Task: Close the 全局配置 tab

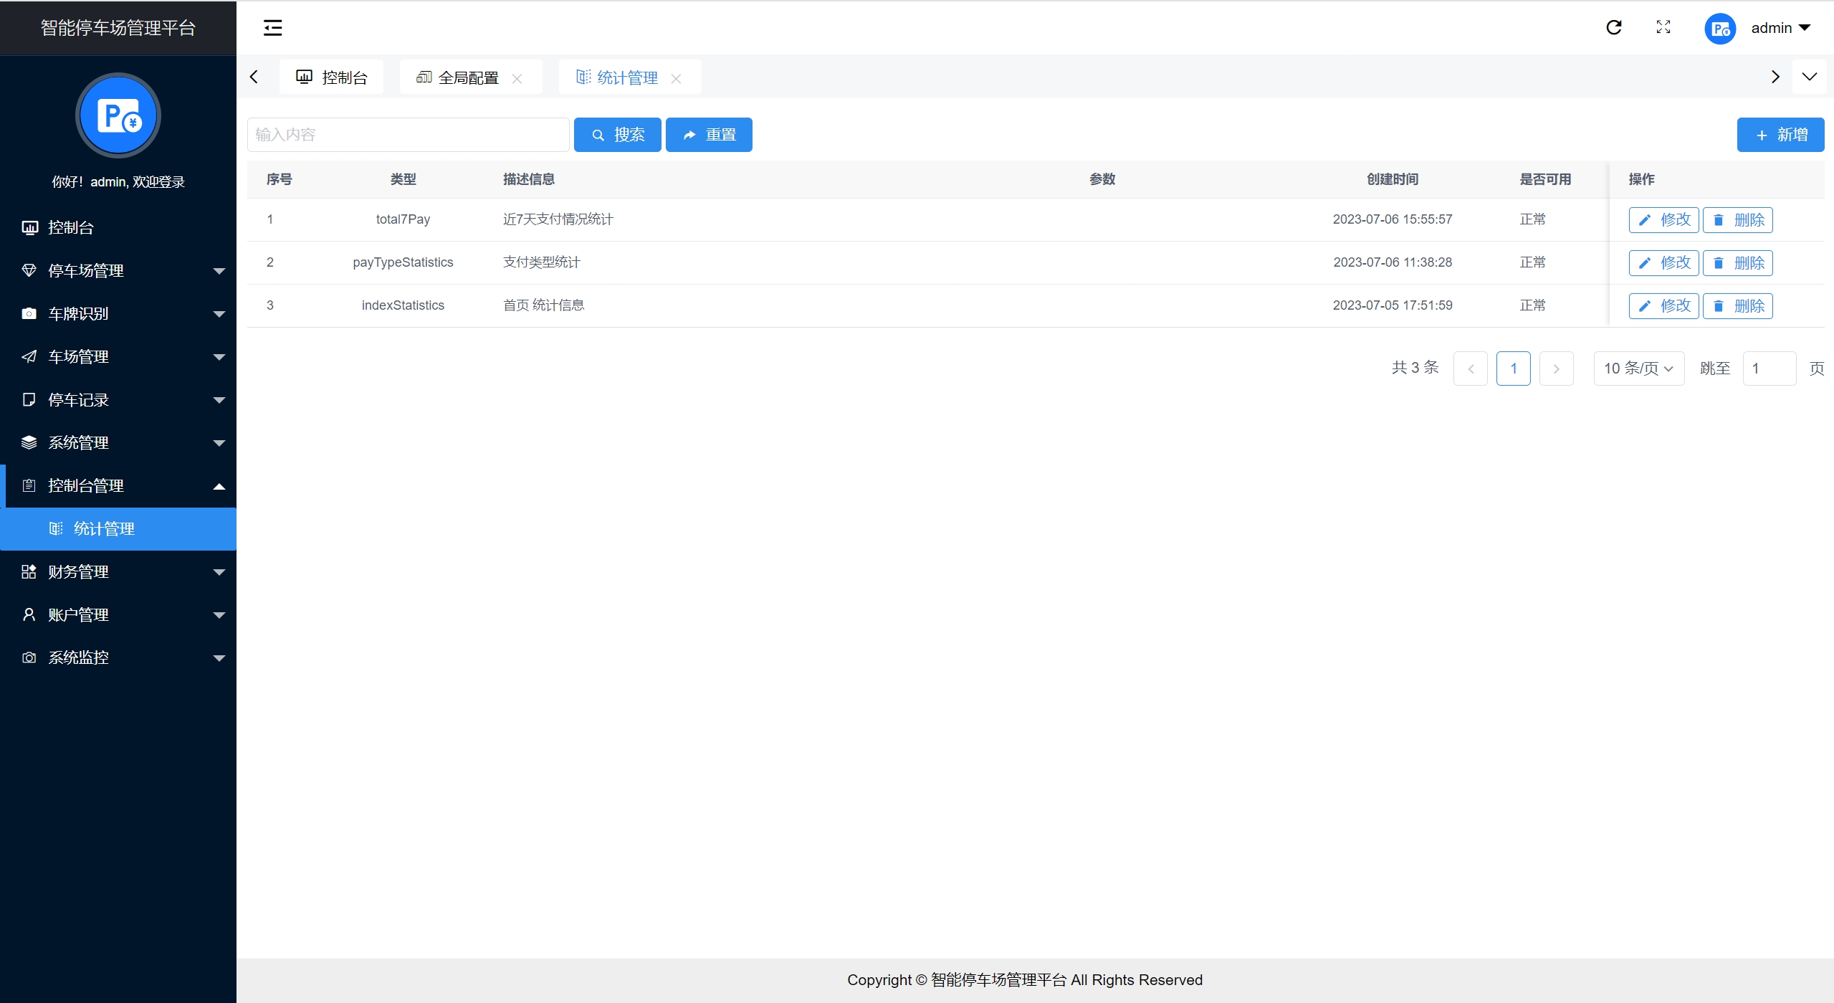Action: [x=517, y=78]
